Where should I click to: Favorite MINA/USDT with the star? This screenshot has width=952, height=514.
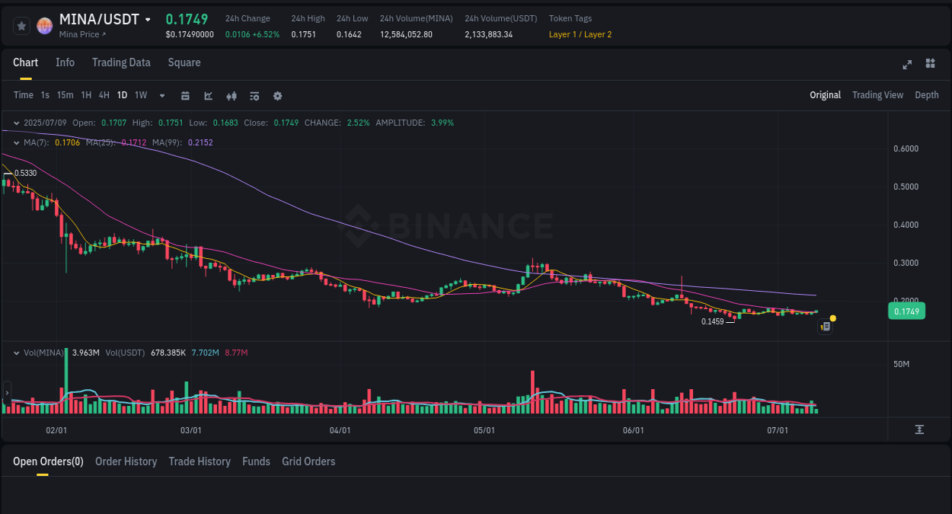pos(21,25)
